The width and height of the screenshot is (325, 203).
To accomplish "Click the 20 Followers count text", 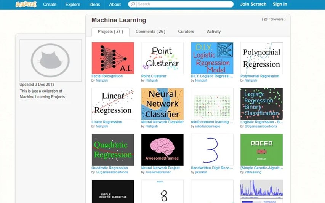I will [274, 19].
